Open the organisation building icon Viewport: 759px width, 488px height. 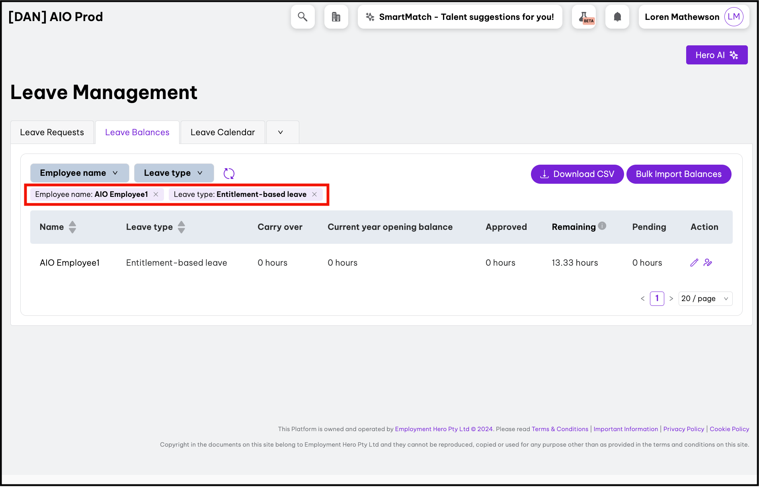(x=336, y=17)
